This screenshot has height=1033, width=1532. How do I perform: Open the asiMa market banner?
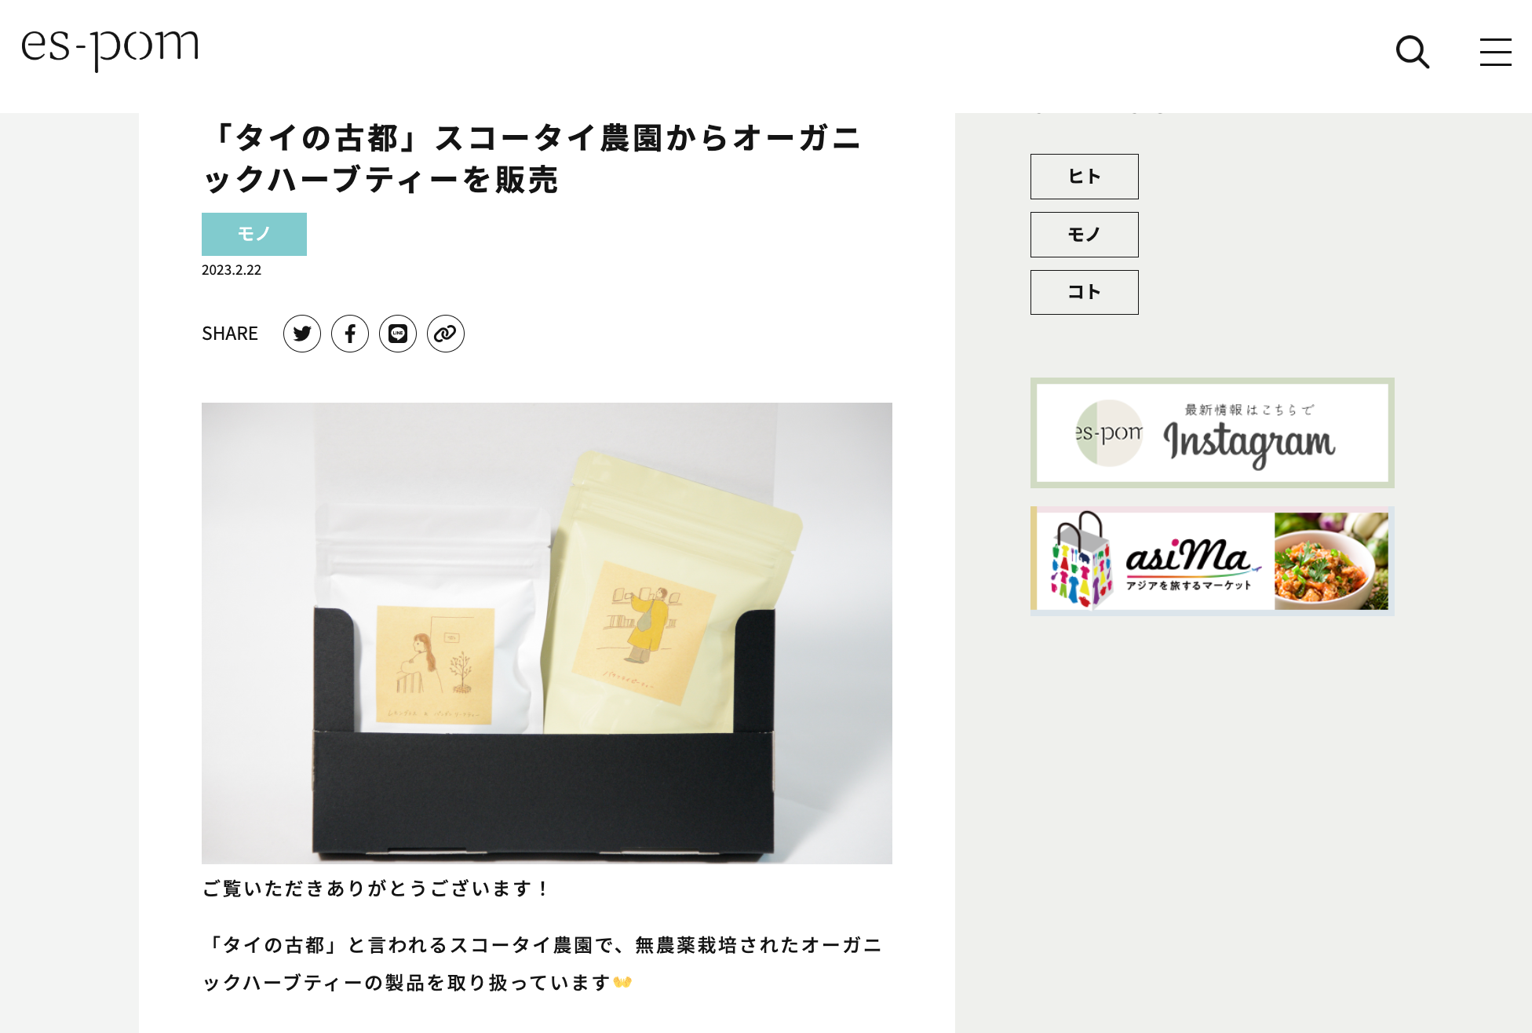(x=1212, y=560)
